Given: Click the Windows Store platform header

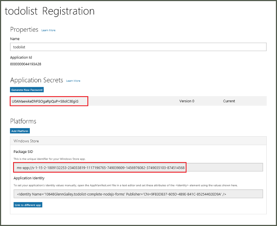Looking at the screenshot, I should click(x=26, y=141).
